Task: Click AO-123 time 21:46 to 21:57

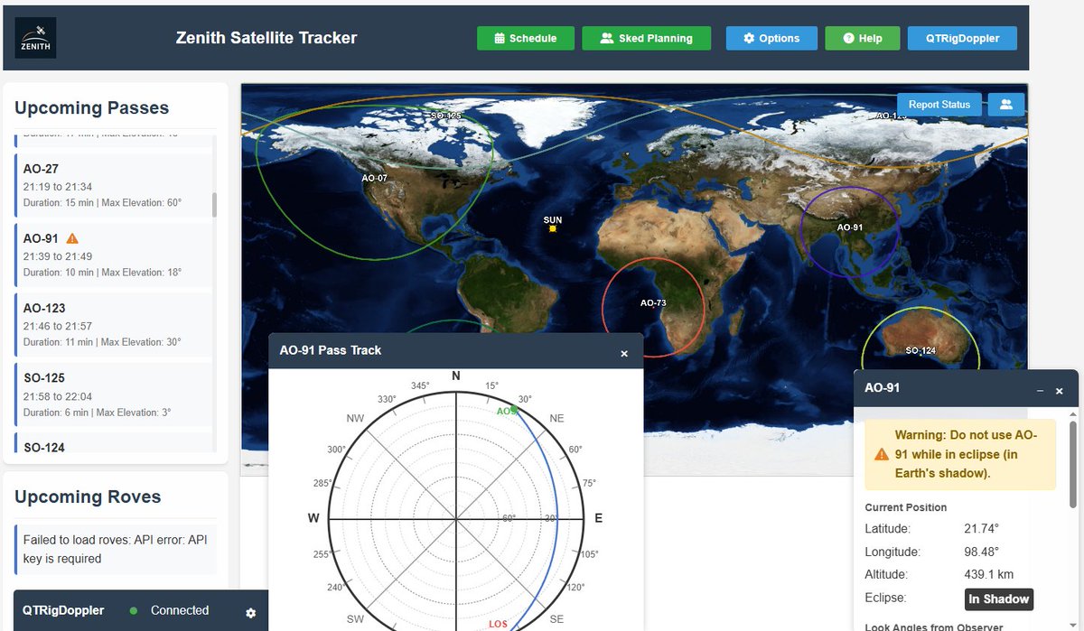Action: 58,326
